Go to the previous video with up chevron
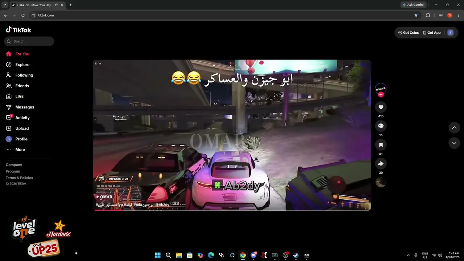The image size is (464, 261). tap(454, 128)
